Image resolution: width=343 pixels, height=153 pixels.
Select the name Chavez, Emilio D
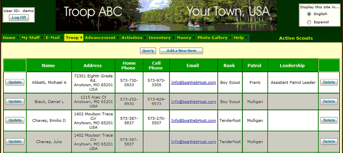coord(49,121)
